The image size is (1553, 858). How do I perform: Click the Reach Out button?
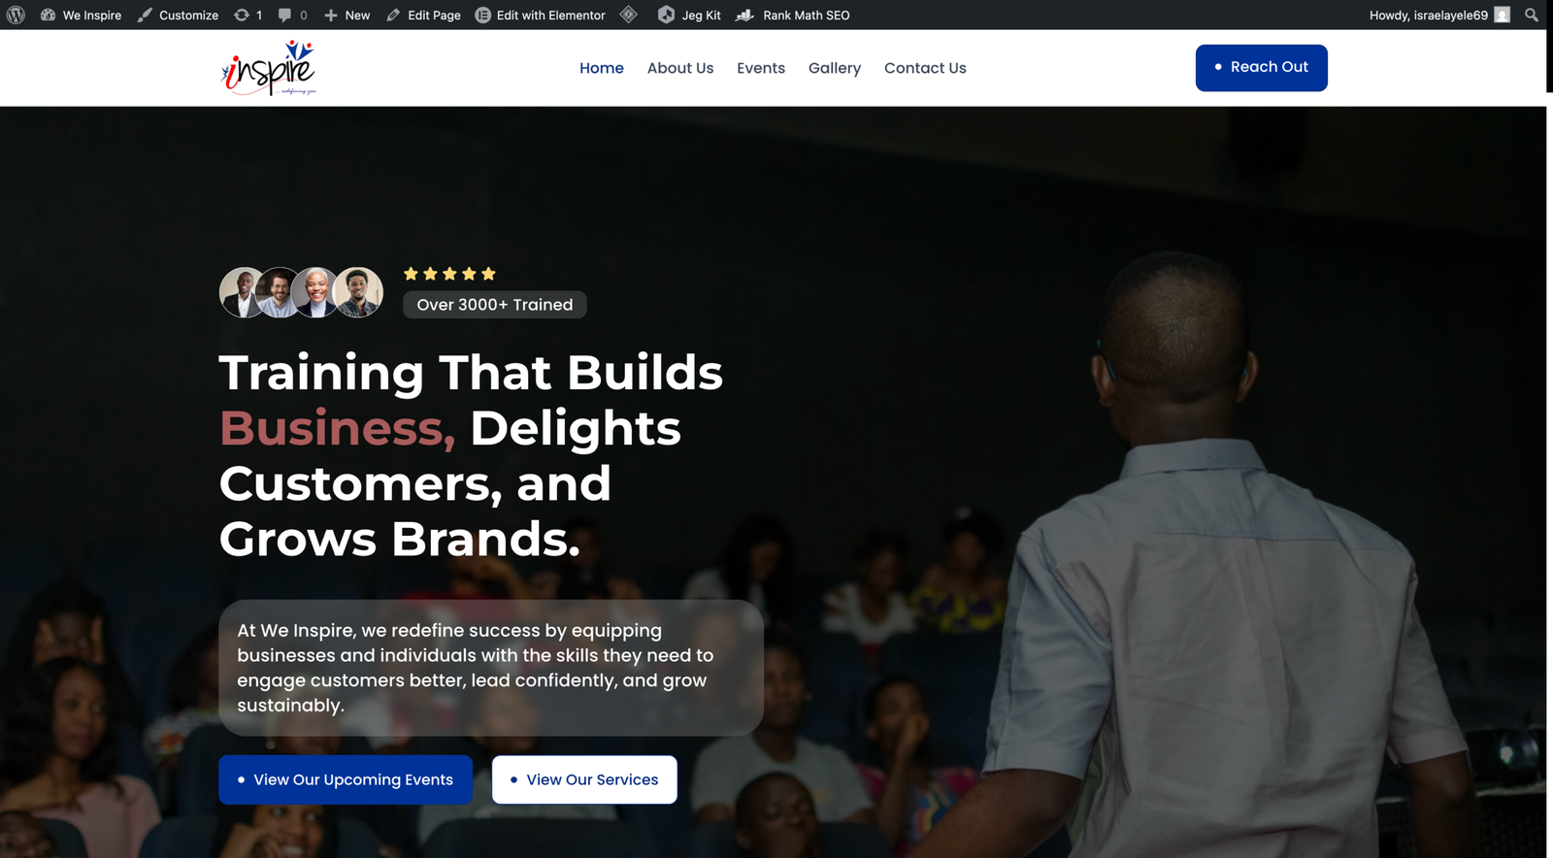coord(1261,67)
